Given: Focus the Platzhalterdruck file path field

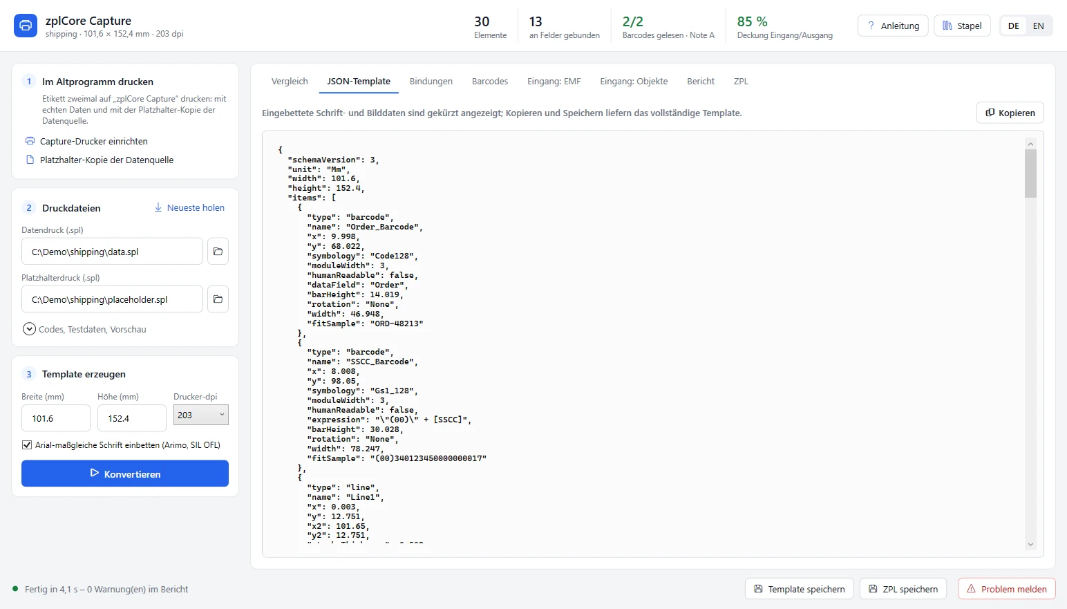Looking at the screenshot, I should [112, 299].
